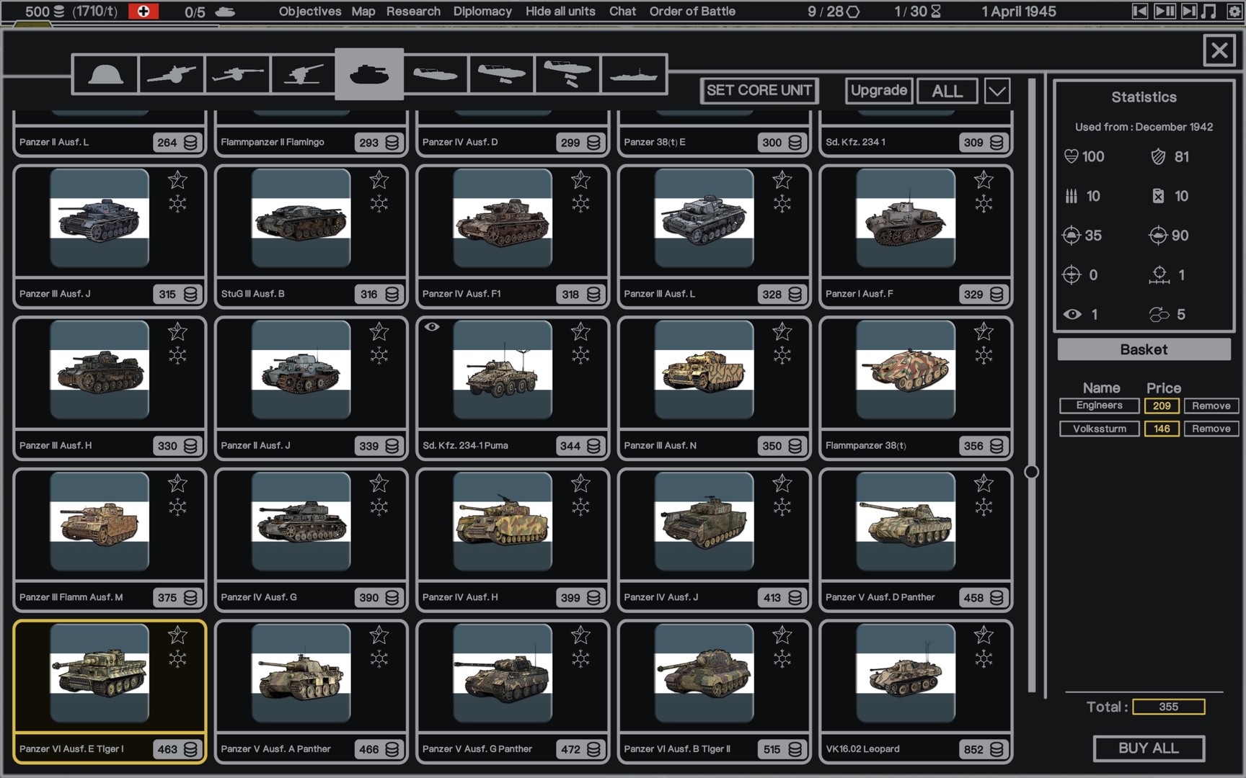Screen dimensions: 1246x778
Task: Open settings via the gear icon
Action: click(x=1234, y=11)
